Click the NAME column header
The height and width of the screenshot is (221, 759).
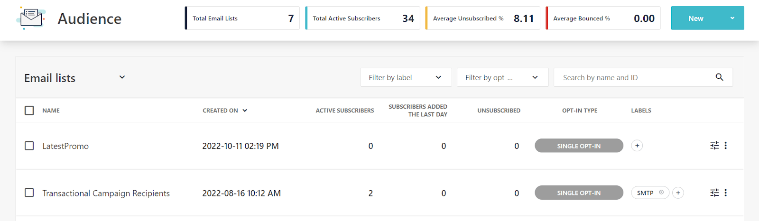(x=51, y=110)
